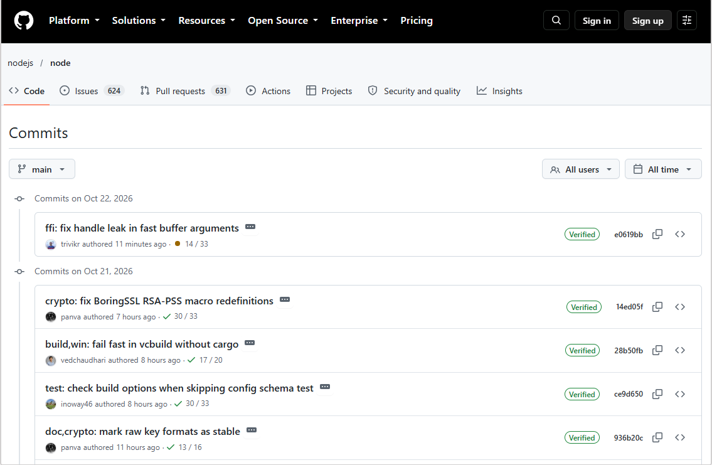Open the main branch selector dropdown

[42, 169]
